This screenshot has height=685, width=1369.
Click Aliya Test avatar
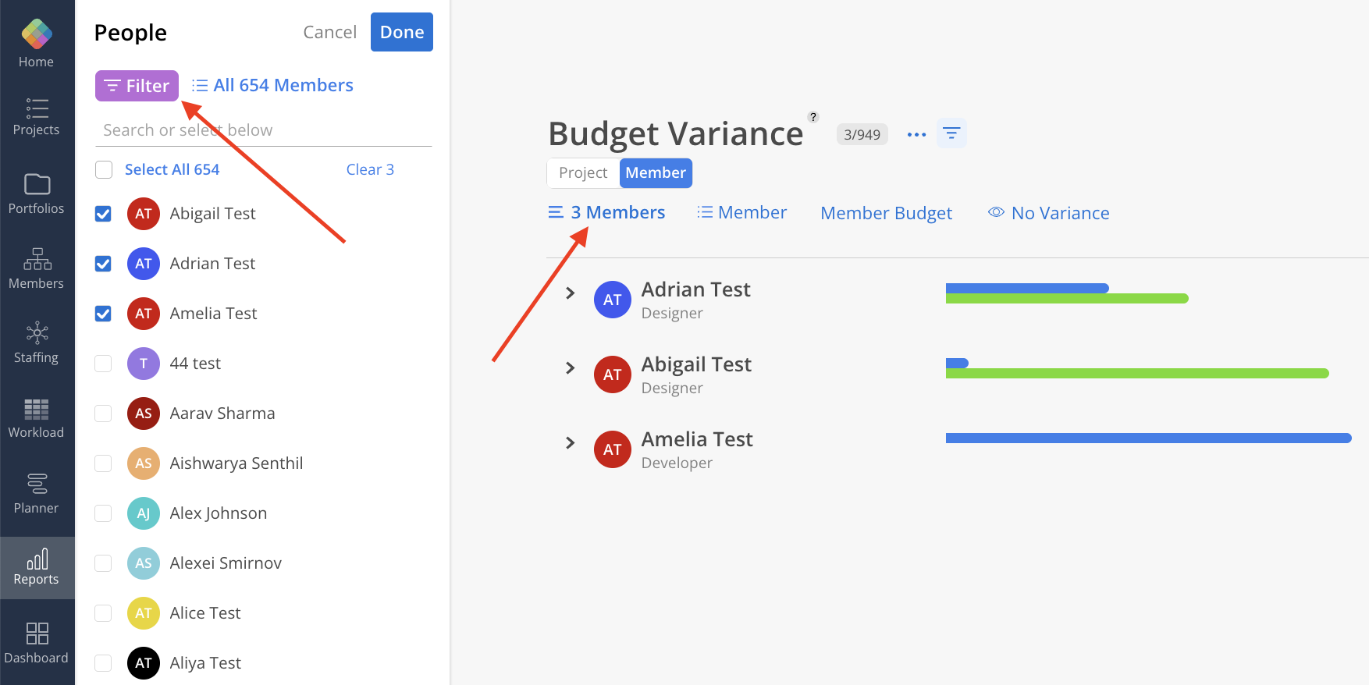144,663
